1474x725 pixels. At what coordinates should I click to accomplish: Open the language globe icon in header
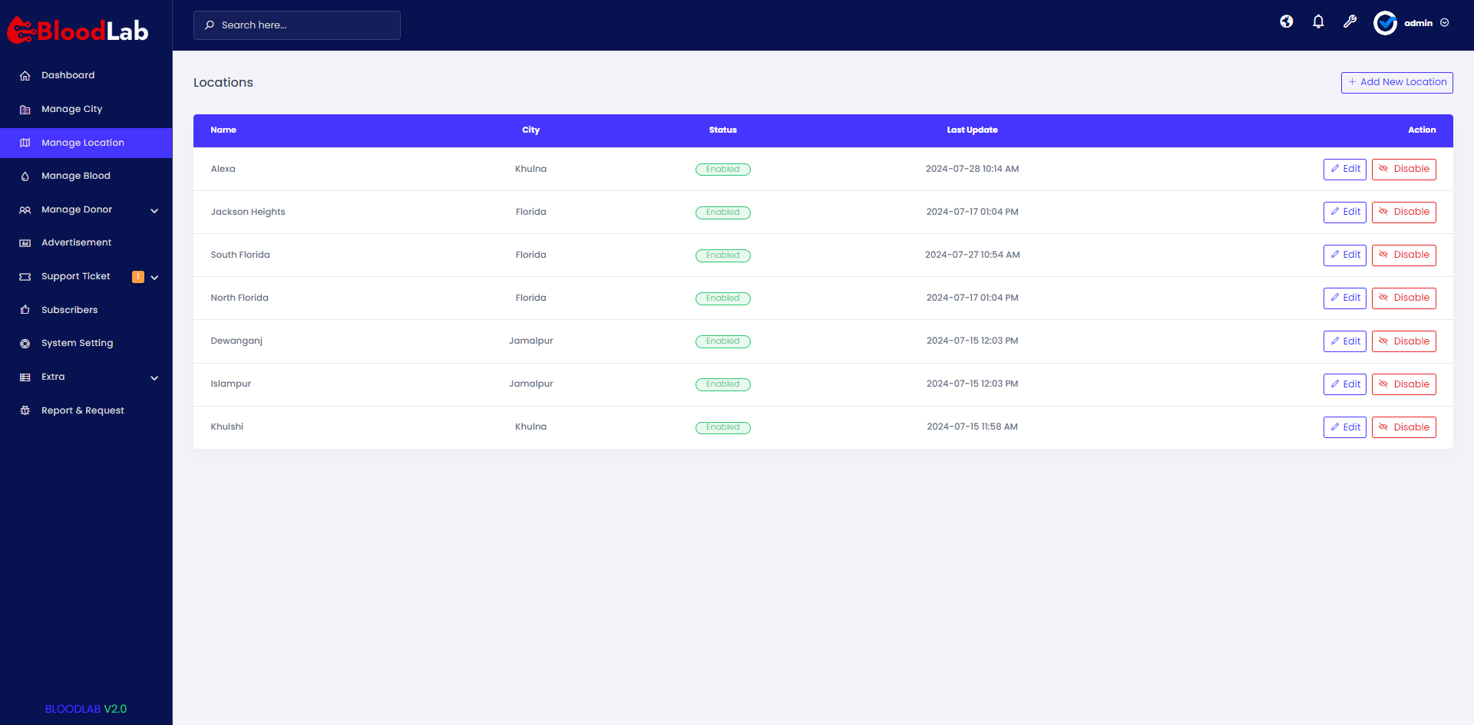[1287, 22]
